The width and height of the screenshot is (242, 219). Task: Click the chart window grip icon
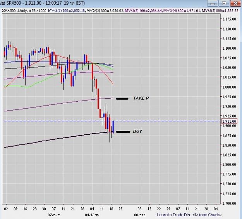tap(3, 3)
